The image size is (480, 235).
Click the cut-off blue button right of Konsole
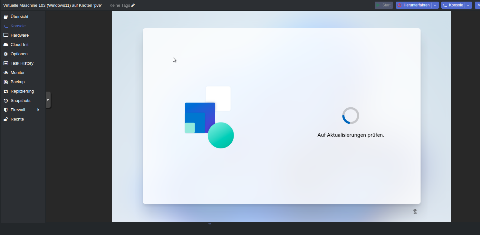[x=477, y=5]
